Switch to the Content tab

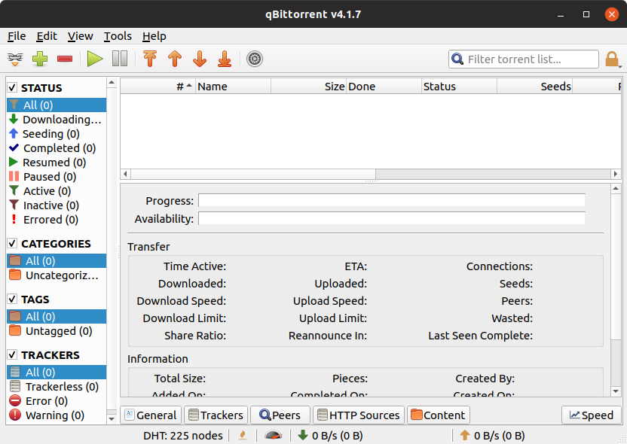[439, 415]
